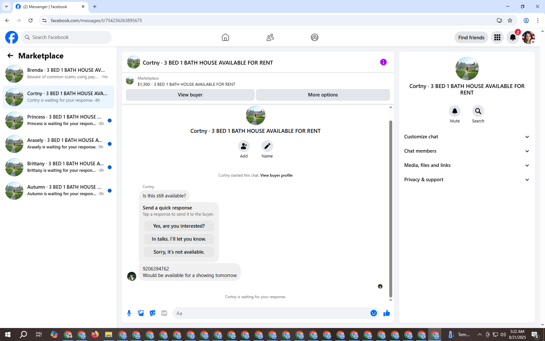545x341 pixels.
Task: Expand the Chat members section
Action: [467, 151]
